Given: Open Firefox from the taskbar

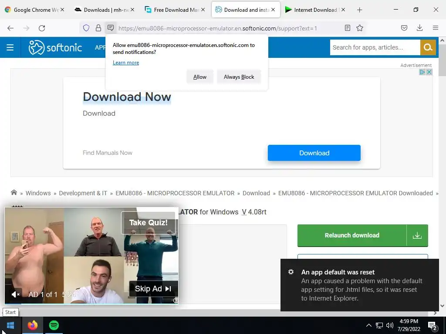Looking at the screenshot, I should point(32,325).
